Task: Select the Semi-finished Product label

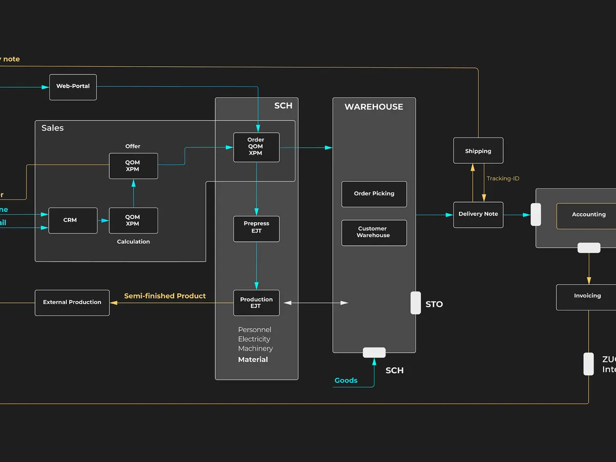Action: click(x=165, y=296)
